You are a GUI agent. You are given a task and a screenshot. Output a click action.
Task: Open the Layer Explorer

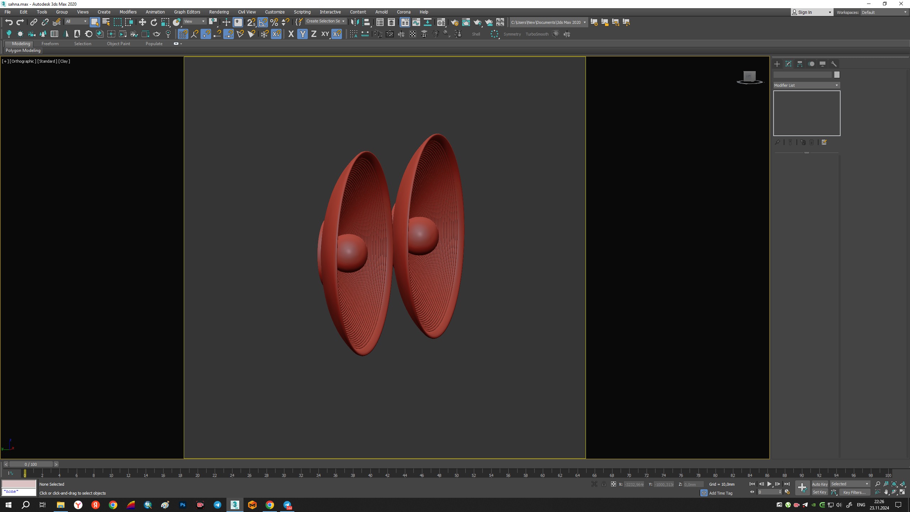[391, 22]
